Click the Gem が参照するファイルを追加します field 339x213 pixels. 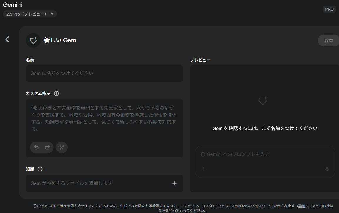[104, 183]
